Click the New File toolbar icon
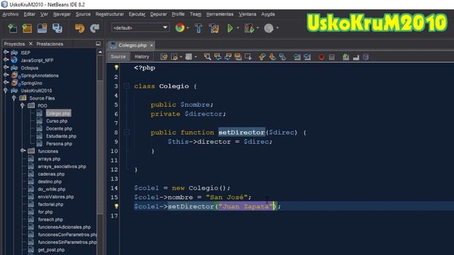The height and width of the screenshot is (255, 454). click(12, 28)
